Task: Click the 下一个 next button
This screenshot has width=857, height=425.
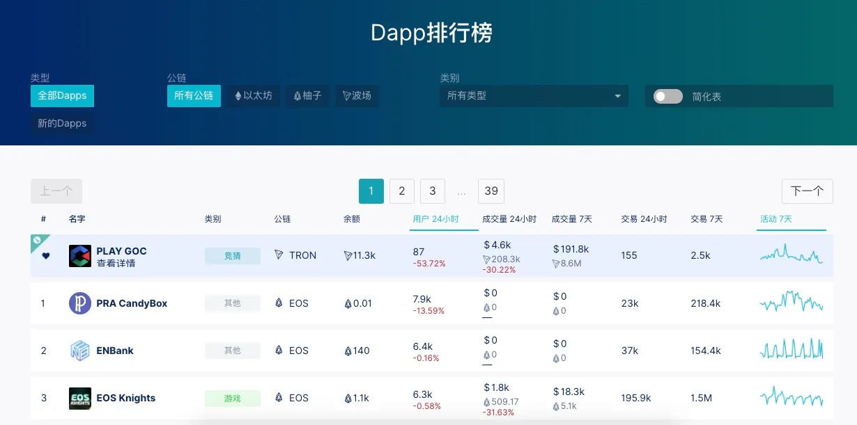Action: click(x=808, y=191)
